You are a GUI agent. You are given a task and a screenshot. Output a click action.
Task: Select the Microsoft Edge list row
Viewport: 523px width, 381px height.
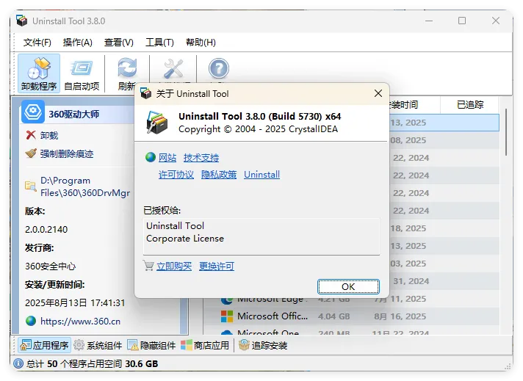pos(352,299)
